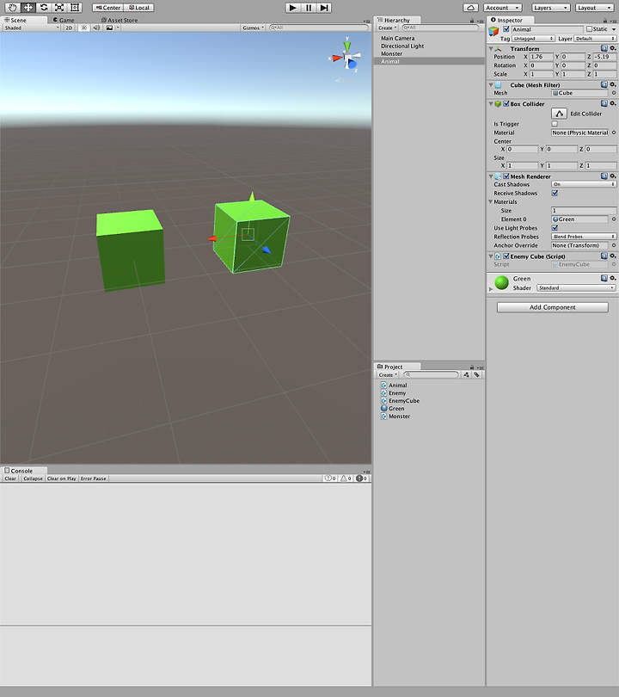Pick material with Element 0 selector circle
Image resolution: width=619 pixels, height=697 pixels.
pos(614,219)
